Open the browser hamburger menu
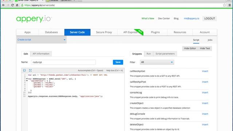This screenshot has height=131, width=233. (230, 5)
